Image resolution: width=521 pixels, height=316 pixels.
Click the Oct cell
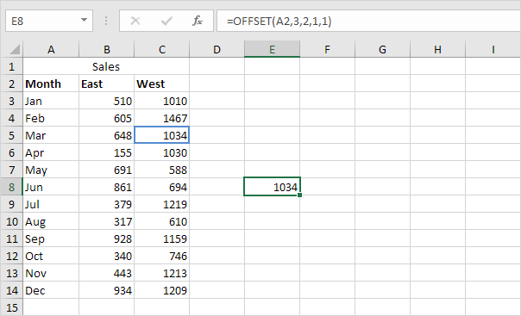click(x=51, y=257)
